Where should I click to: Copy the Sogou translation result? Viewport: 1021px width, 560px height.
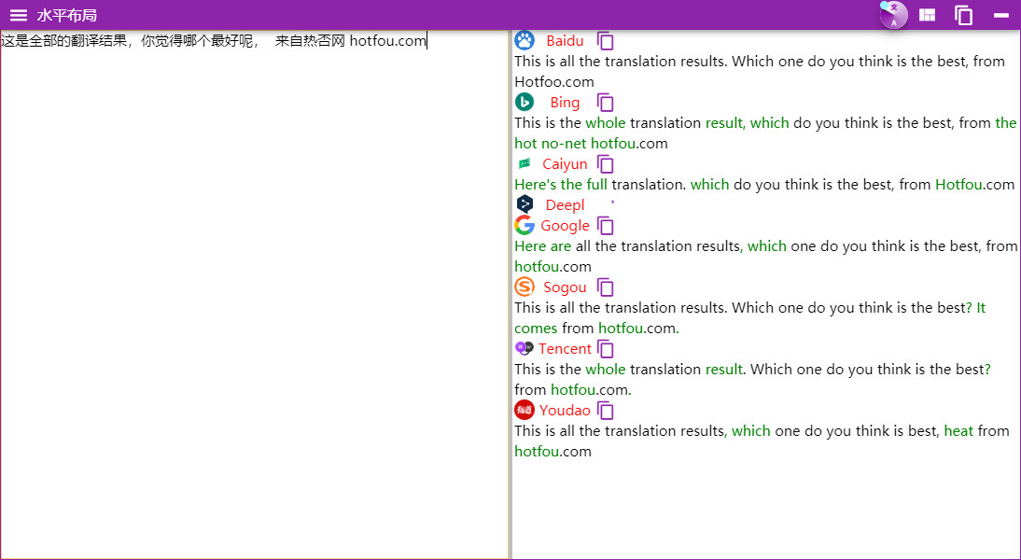coord(606,287)
